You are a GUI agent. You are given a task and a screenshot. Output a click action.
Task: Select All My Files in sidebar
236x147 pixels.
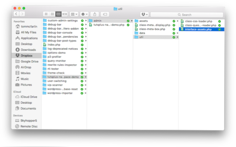coord(27,32)
